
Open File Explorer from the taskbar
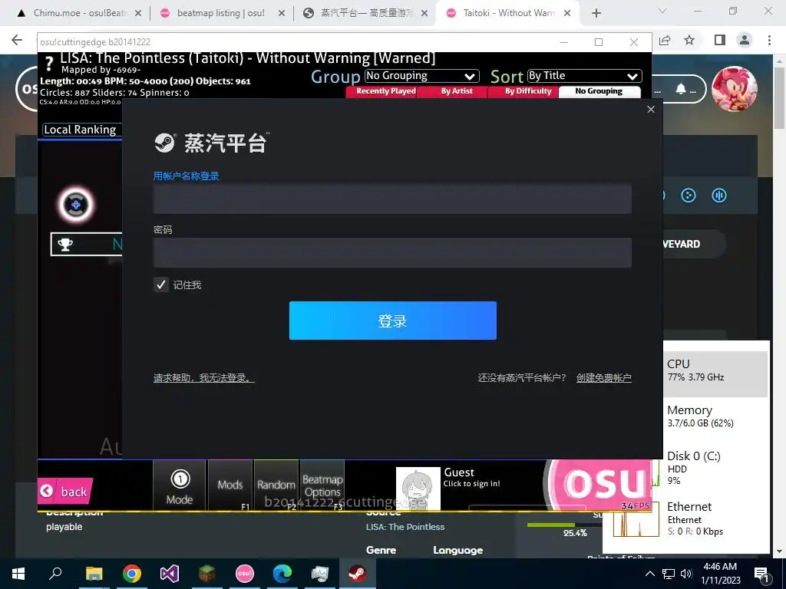click(x=94, y=574)
